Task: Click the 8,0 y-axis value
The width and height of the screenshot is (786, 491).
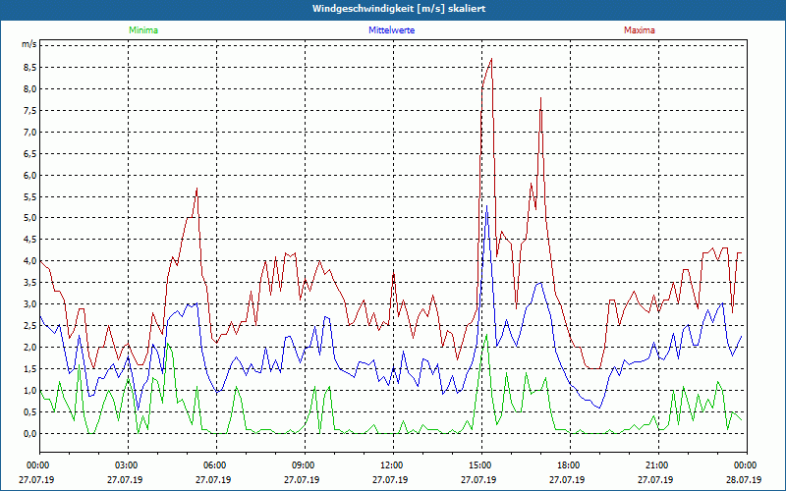Action: pos(29,89)
